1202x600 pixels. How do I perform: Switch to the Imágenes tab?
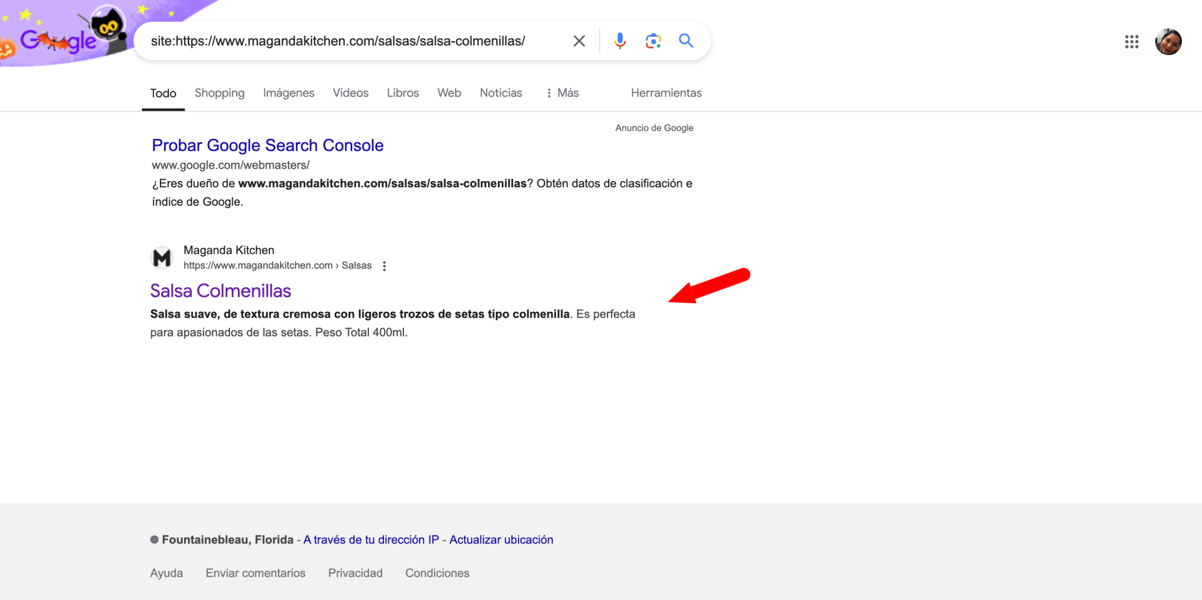pyautogui.click(x=288, y=93)
